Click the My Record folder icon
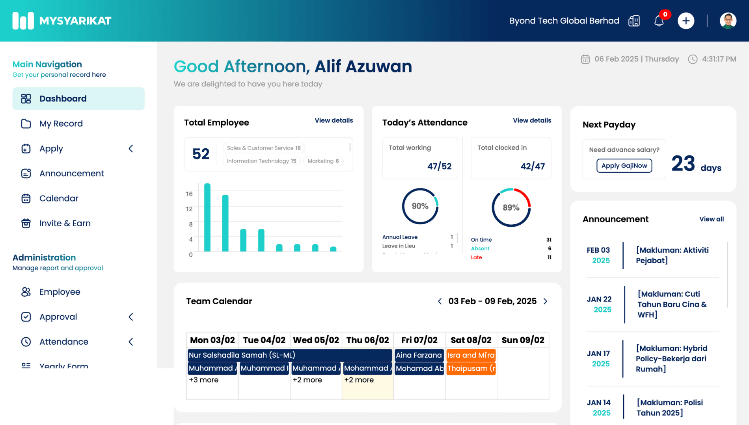749x425 pixels. tap(26, 124)
